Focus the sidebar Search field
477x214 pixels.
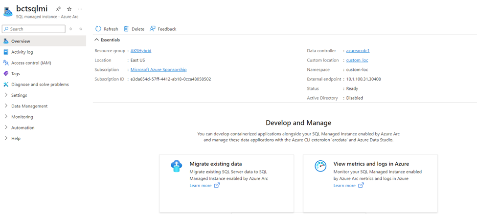[33, 29]
